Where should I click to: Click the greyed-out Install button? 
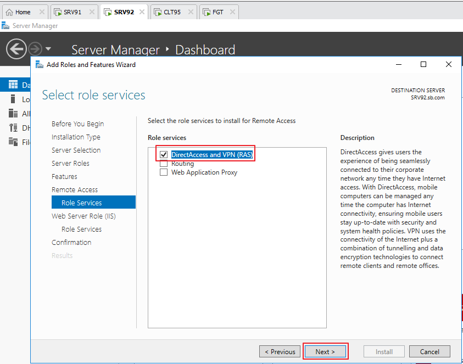click(384, 351)
